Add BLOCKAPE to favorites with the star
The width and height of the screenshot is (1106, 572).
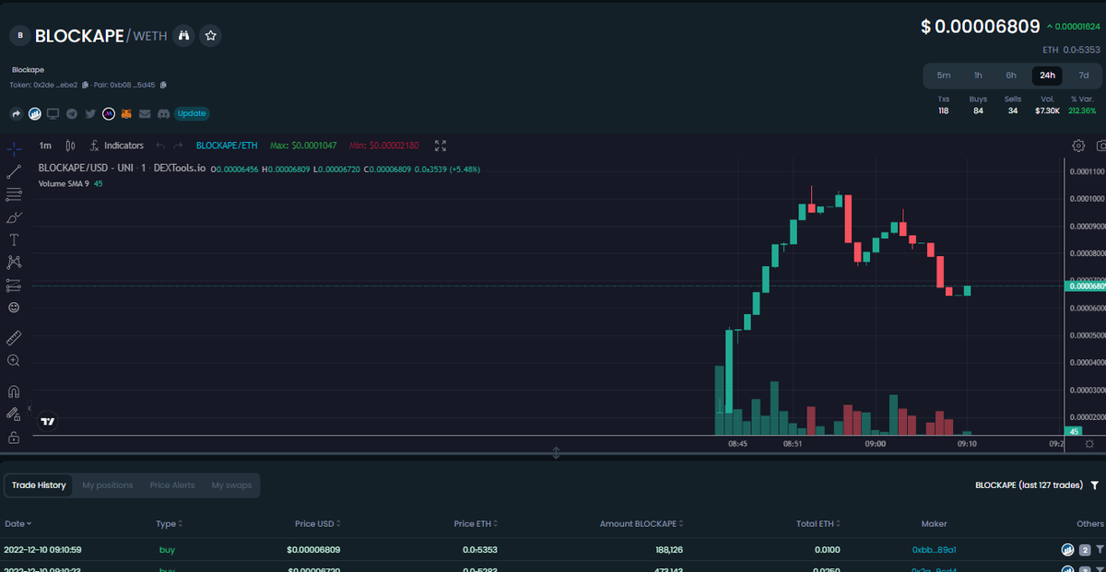tap(211, 36)
